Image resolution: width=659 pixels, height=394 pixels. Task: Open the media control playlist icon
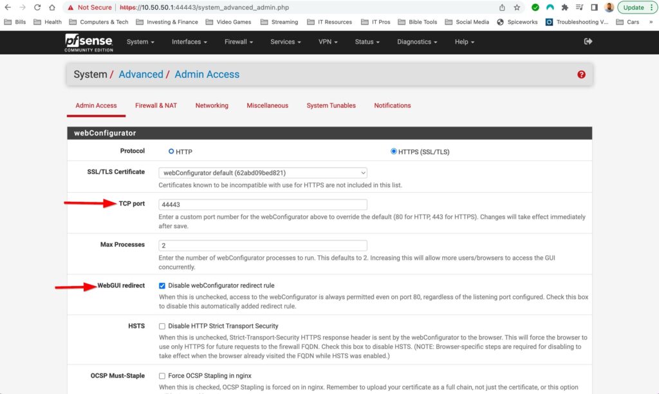pyautogui.click(x=579, y=8)
